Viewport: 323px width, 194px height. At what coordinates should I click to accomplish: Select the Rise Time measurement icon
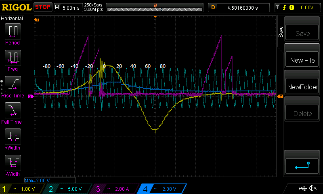[13, 84]
